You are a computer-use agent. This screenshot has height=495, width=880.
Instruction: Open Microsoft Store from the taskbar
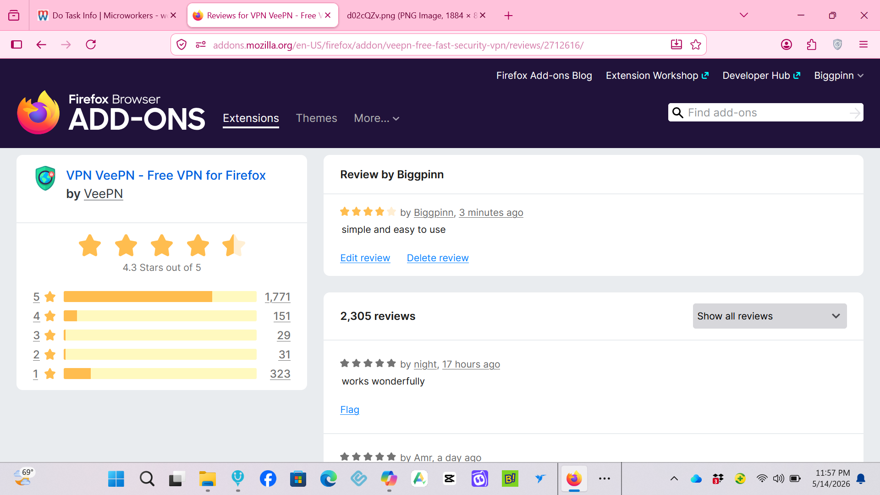point(298,479)
